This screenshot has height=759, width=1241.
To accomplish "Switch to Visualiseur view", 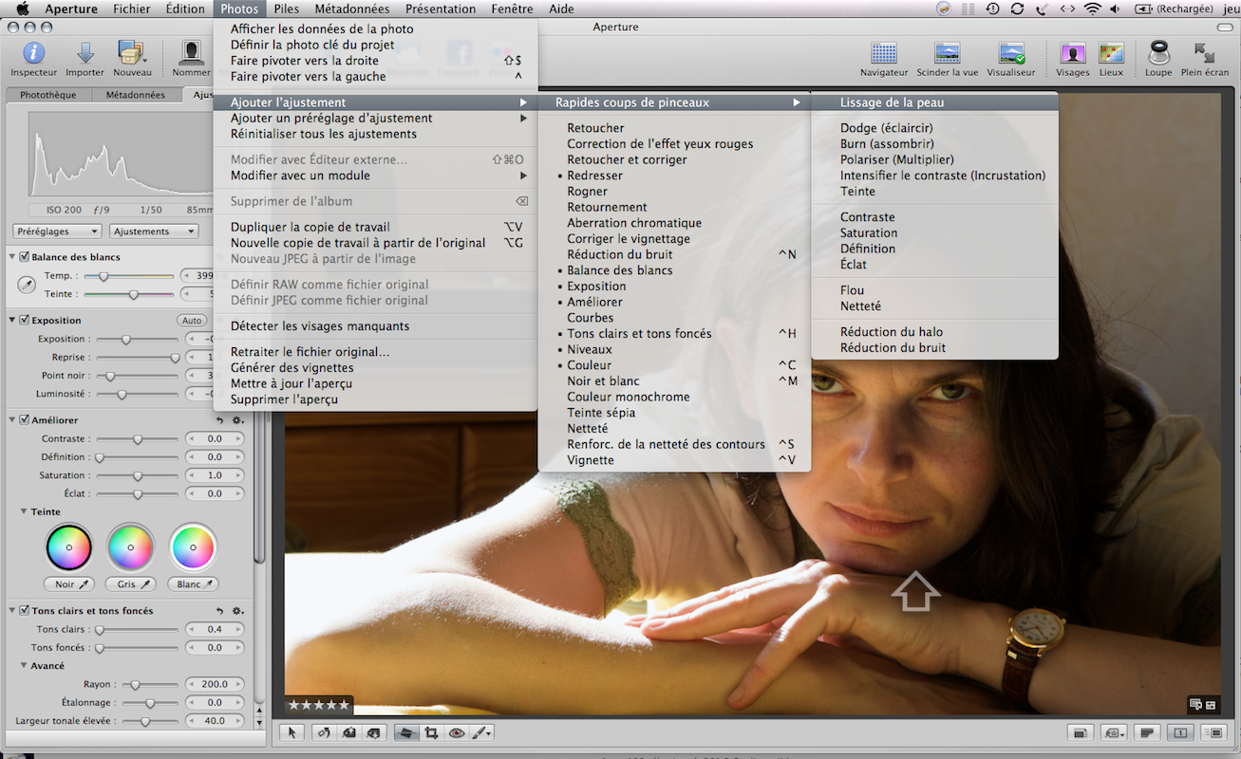I will [x=1011, y=53].
